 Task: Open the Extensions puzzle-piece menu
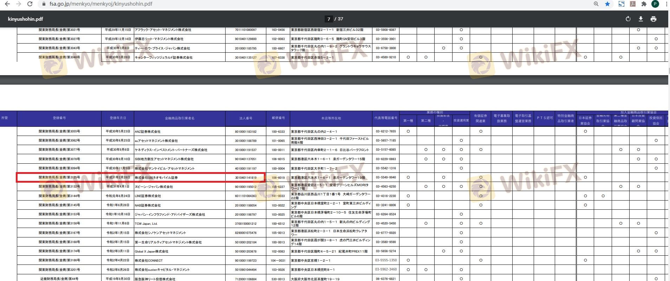tap(644, 4)
